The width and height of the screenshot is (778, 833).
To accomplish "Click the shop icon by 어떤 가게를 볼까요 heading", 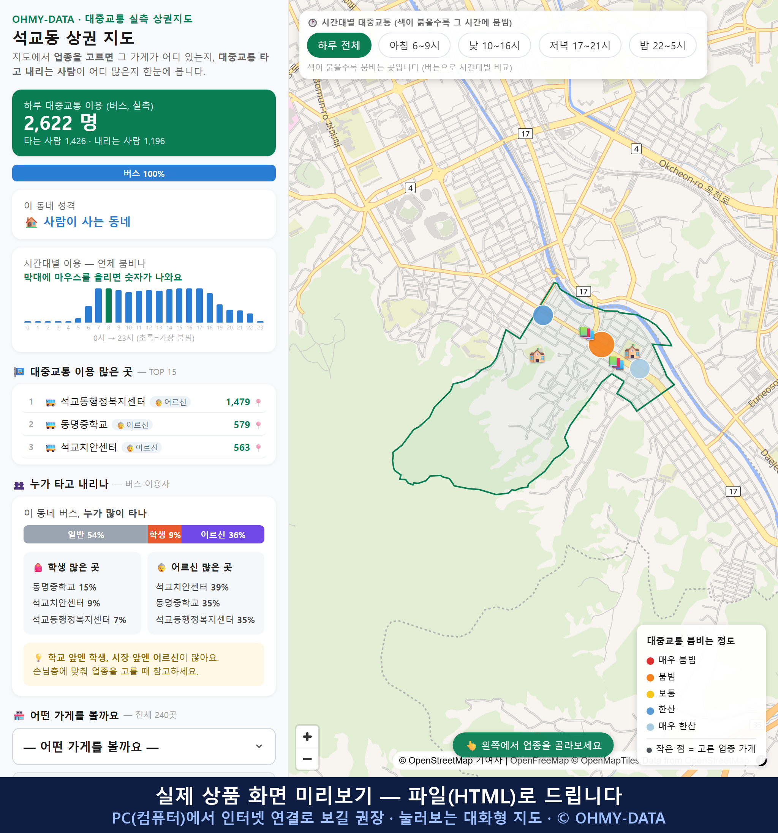I will click(x=19, y=716).
